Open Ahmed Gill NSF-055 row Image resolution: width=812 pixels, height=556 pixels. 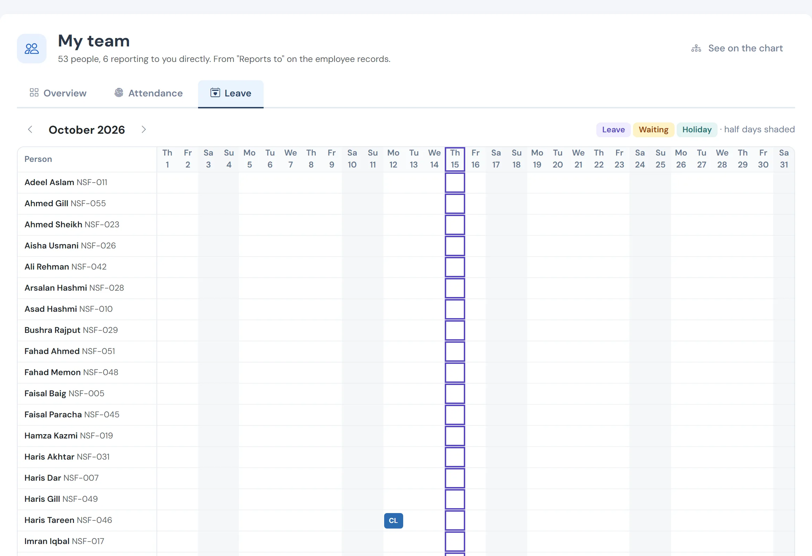point(406,204)
